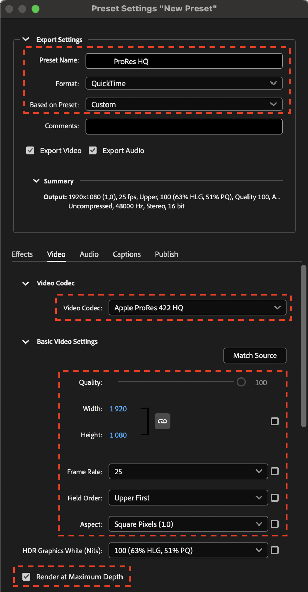The height and width of the screenshot is (592, 308).
Task: Open the Based on Preset dropdown
Action: coord(184,105)
